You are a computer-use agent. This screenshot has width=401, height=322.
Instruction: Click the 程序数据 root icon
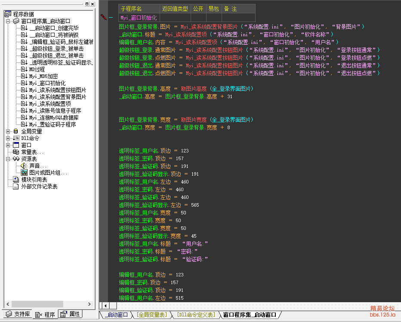pyautogui.click(x=8, y=14)
